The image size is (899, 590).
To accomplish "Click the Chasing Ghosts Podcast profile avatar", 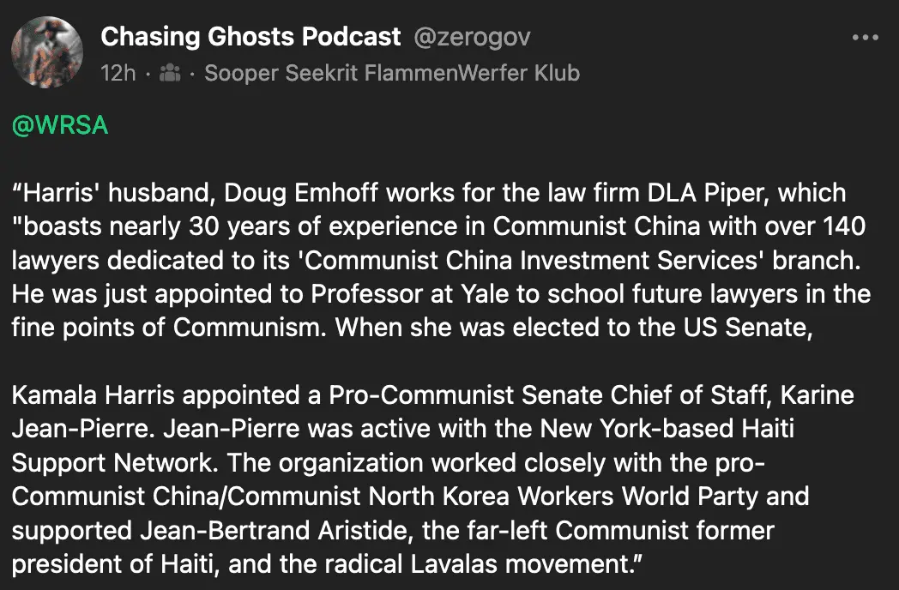I will (47, 53).
